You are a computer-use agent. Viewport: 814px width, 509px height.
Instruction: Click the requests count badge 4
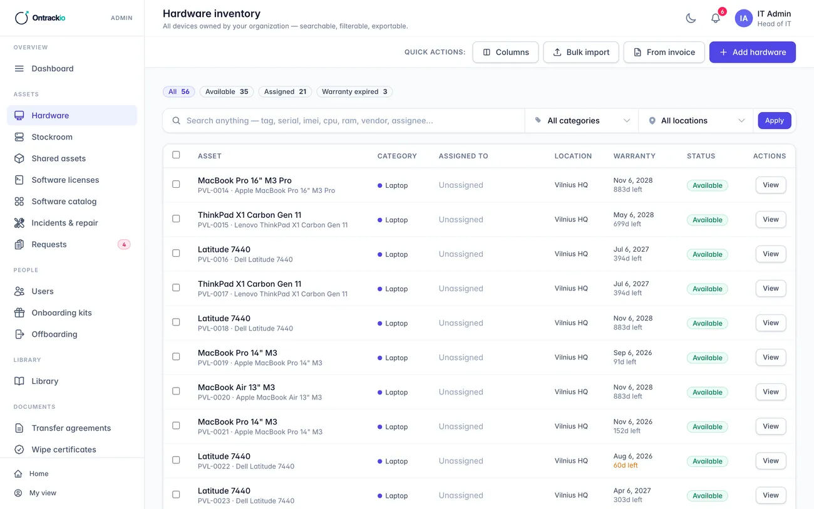click(124, 245)
